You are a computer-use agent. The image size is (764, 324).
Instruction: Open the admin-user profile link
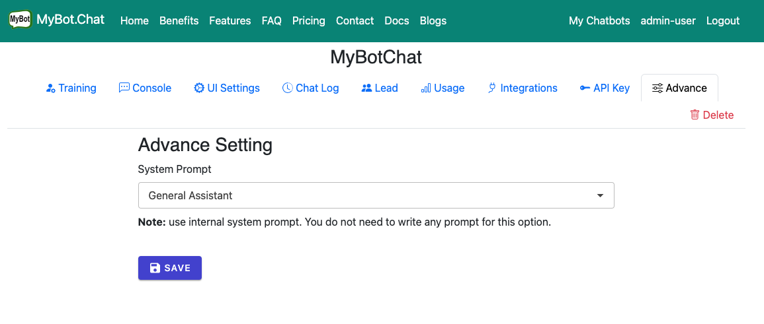point(668,20)
